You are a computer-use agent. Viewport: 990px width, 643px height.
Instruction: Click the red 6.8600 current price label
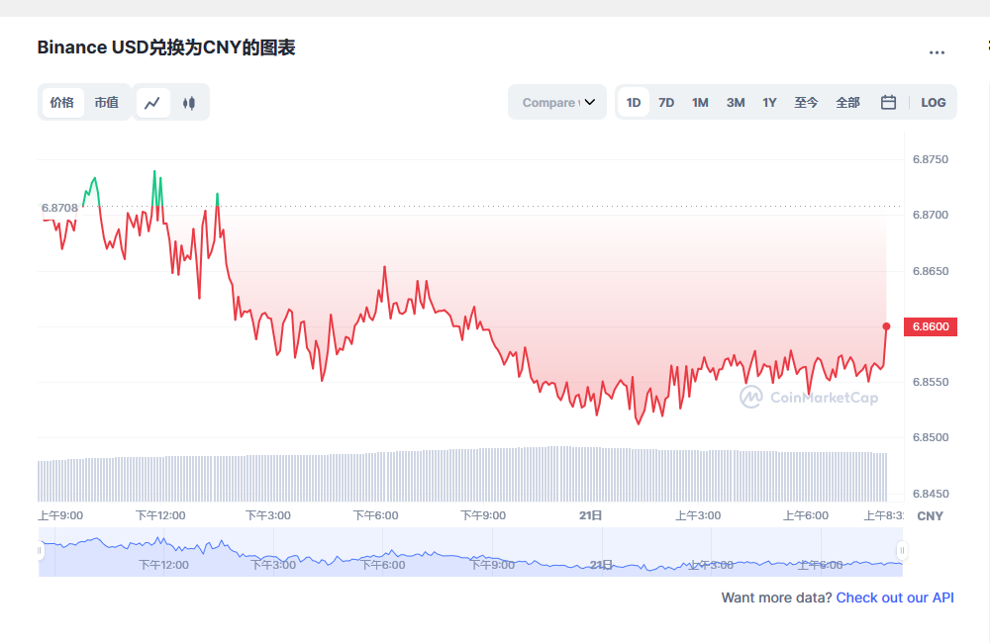[x=931, y=326]
